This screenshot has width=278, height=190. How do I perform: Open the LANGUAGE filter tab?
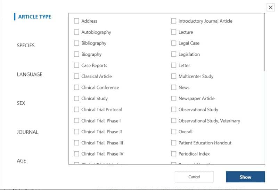(30, 74)
